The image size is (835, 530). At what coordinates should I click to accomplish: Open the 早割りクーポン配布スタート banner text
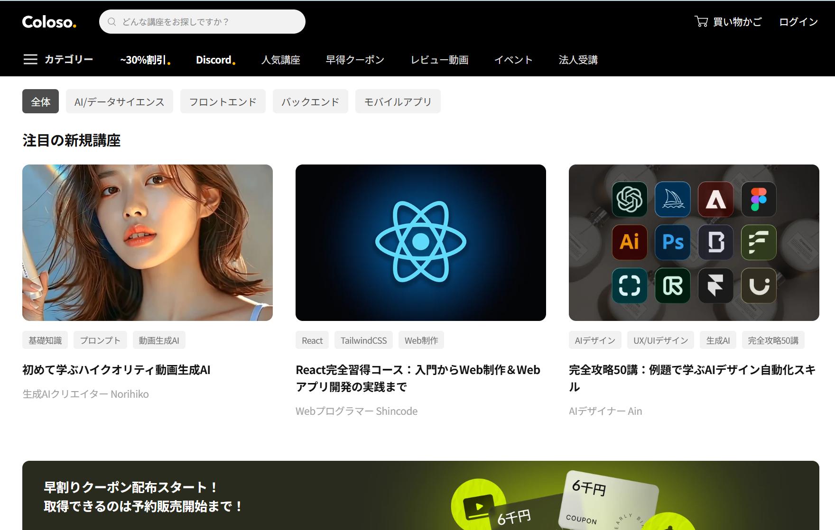pos(143,496)
